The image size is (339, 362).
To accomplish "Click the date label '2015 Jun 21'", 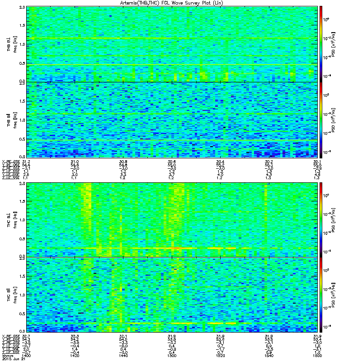I will (x=13, y=359).
